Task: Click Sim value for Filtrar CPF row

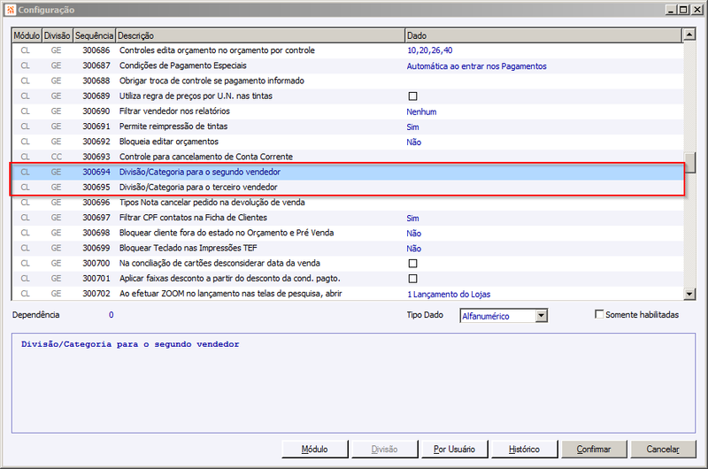Action: click(x=412, y=219)
